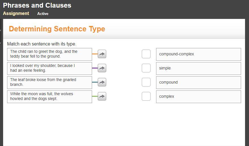Click the simple answer box
249x146 pixels.
198,68
